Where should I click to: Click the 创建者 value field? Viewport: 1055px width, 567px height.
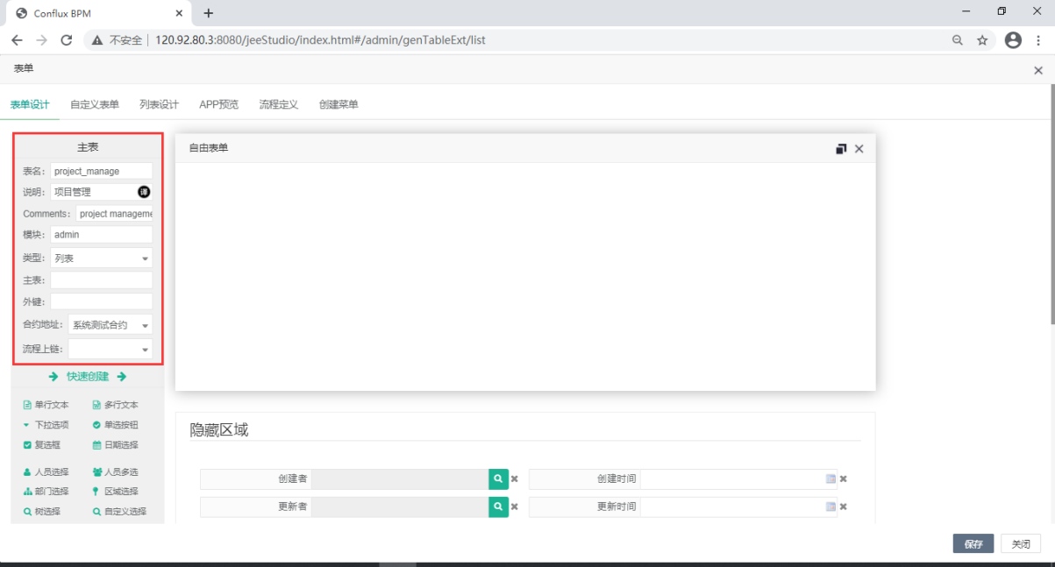coord(400,478)
